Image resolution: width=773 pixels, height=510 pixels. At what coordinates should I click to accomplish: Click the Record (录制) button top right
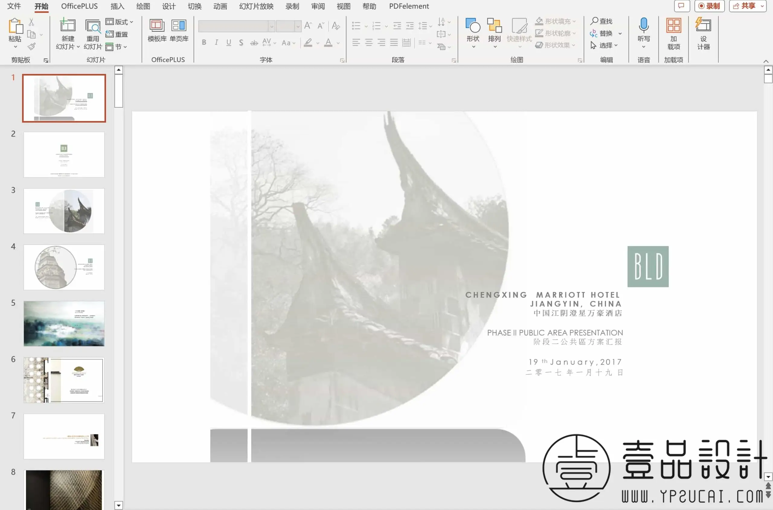click(709, 6)
